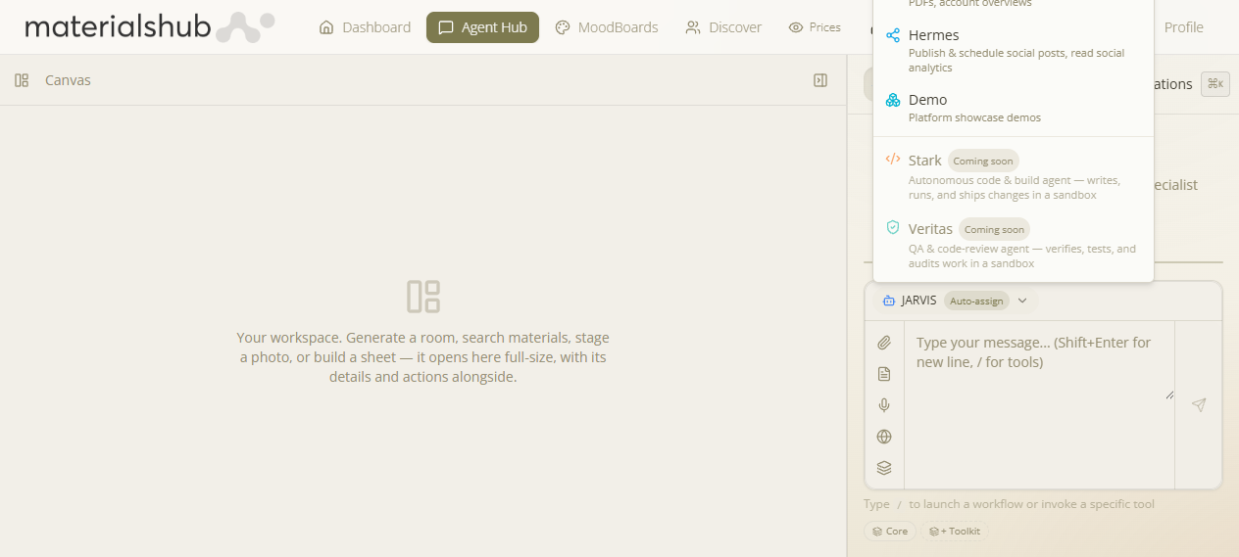The width and height of the screenshot is (1239, 557).
Task: Select the Demo agent from the list
Action: pyautogui.click(x=1013, y=108)
